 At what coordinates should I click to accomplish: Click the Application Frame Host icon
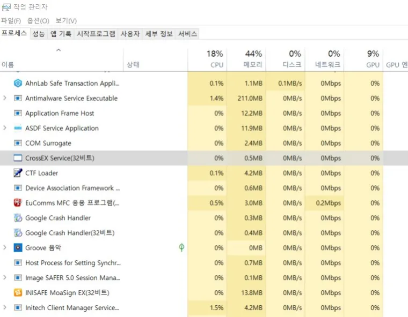tap(18, 113)
